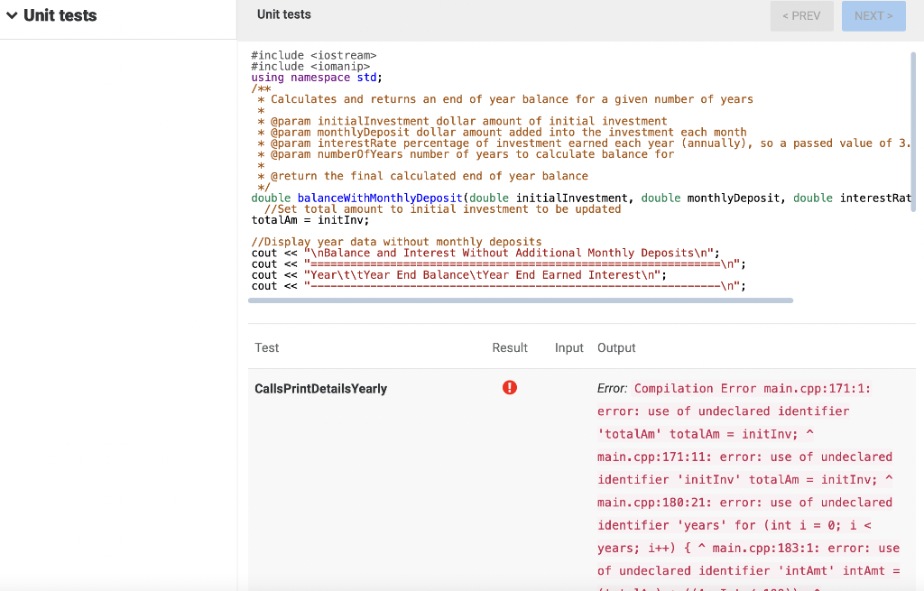This screenshot has width=924, height=591.
Task: Click the PREV navigation button
Action: point(801,15)
